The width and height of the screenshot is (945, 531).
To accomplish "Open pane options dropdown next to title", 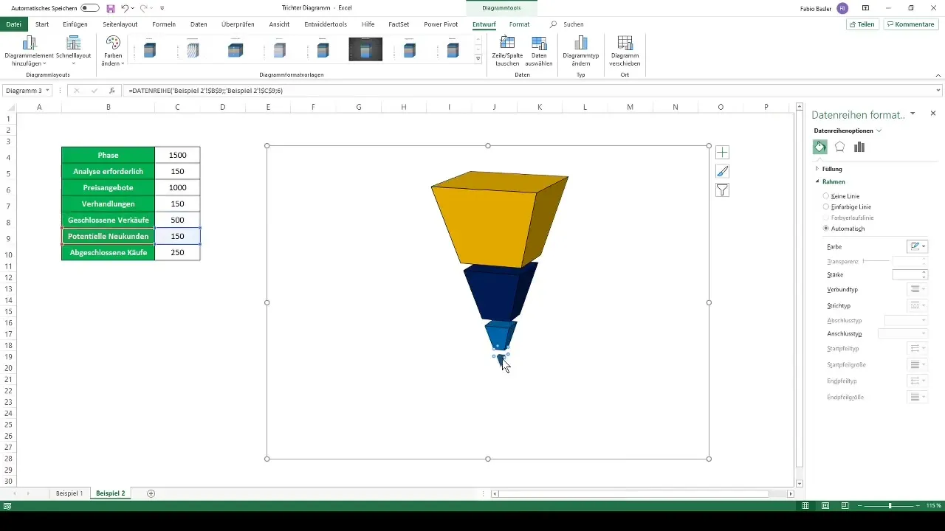I will [x=913, y=114].
